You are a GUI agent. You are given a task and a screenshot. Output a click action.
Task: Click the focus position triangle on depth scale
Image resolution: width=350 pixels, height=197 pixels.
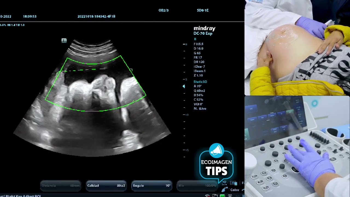(x=184, y=86)
